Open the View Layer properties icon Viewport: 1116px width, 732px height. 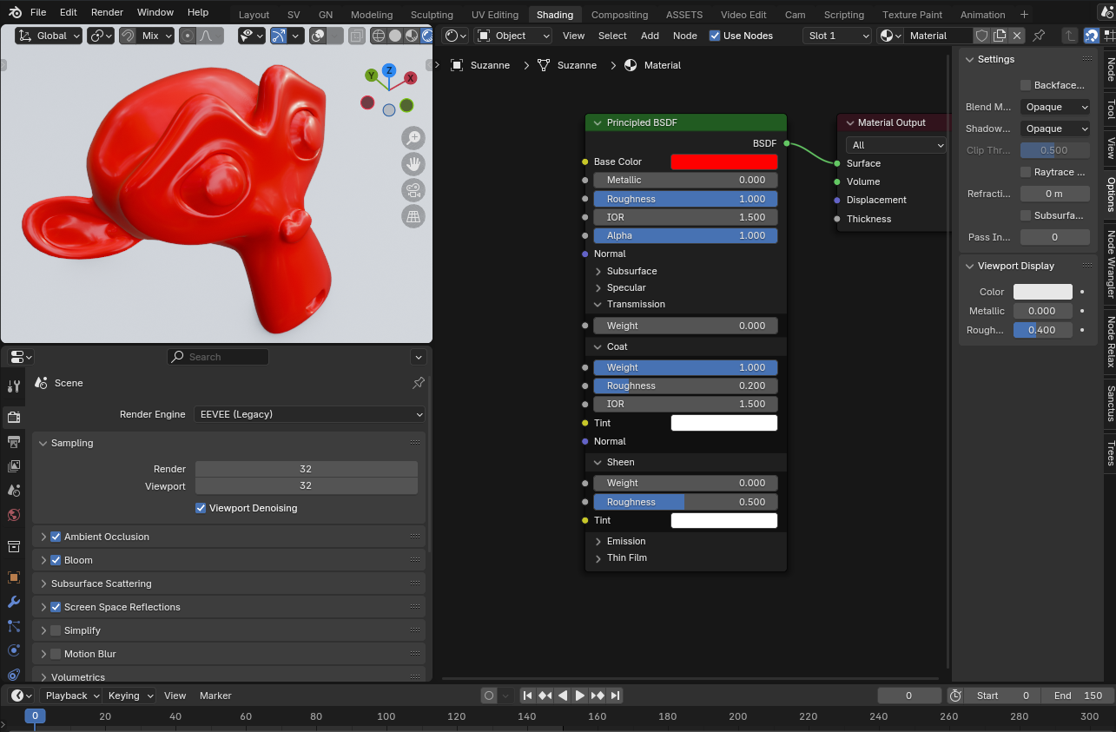pos(13,466)
